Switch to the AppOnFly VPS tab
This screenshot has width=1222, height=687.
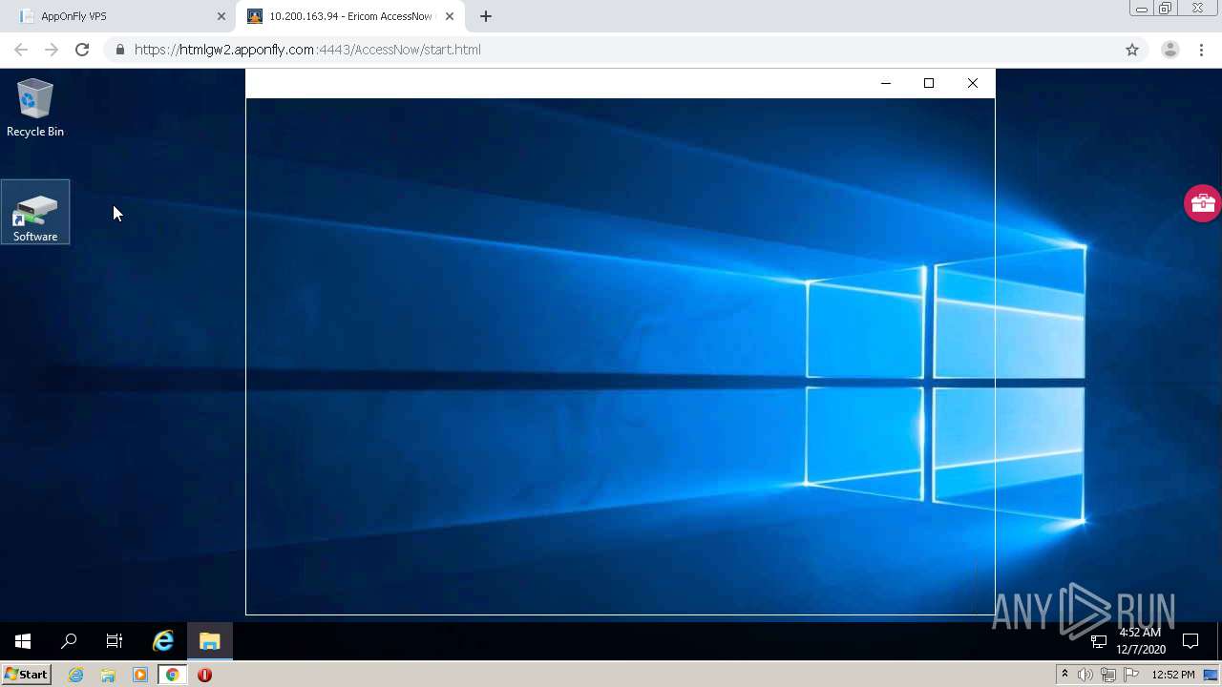[x=118, y=16]
